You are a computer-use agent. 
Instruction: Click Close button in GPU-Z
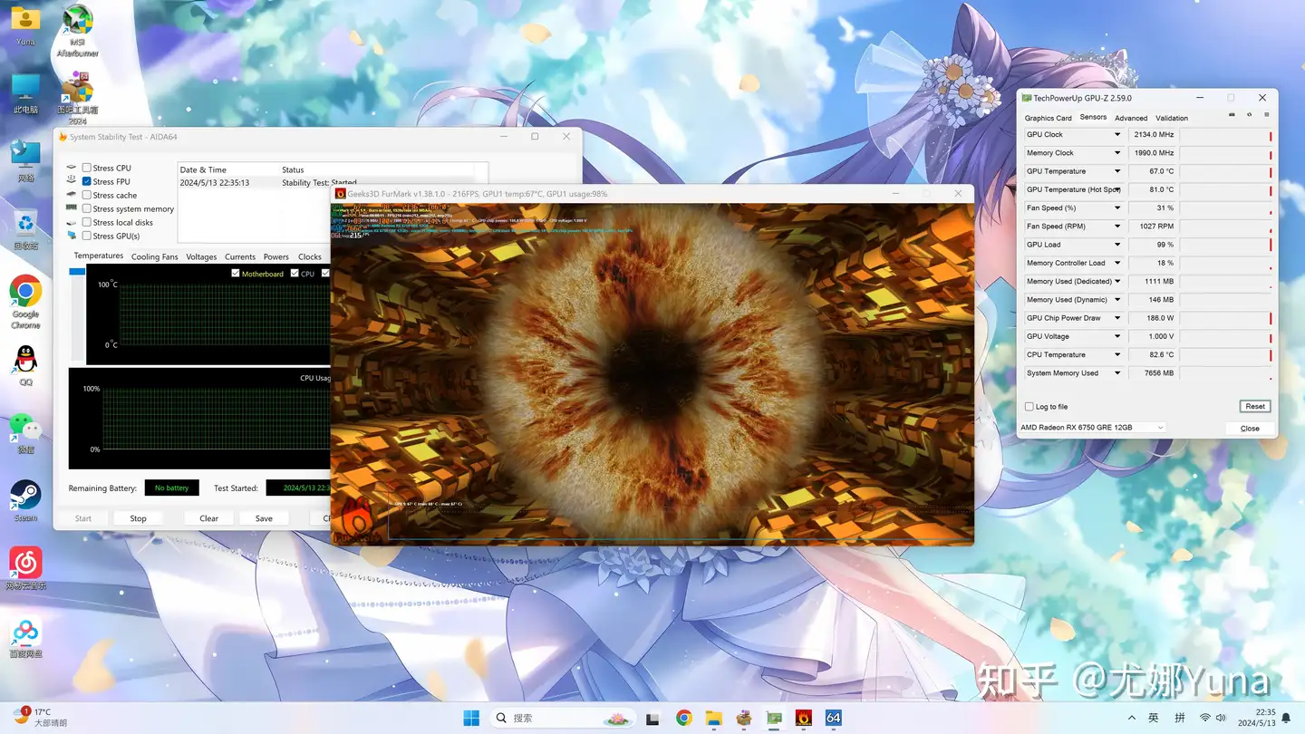point(1250,428)
